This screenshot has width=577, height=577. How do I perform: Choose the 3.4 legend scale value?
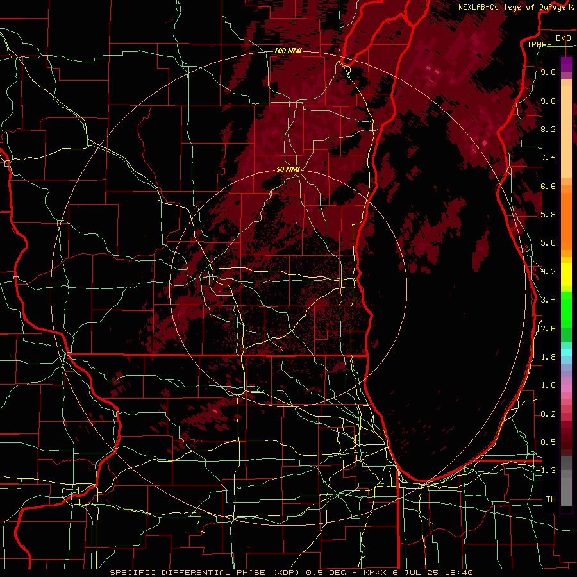(548, 300)
